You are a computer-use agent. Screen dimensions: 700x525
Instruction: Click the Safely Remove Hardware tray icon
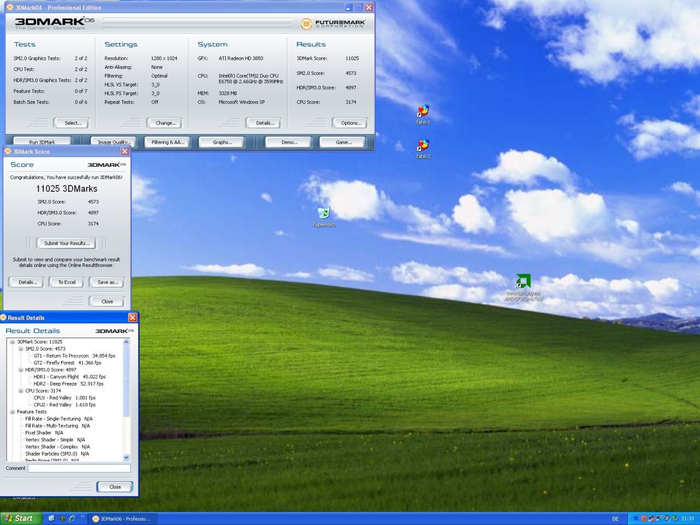tap(675, 518)
